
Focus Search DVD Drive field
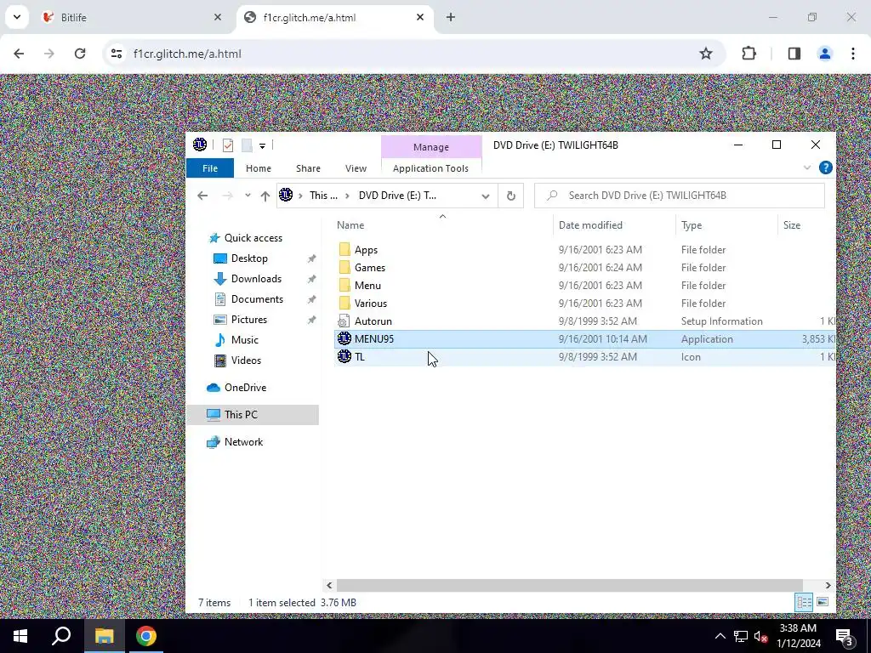click(x=679, y=196)
